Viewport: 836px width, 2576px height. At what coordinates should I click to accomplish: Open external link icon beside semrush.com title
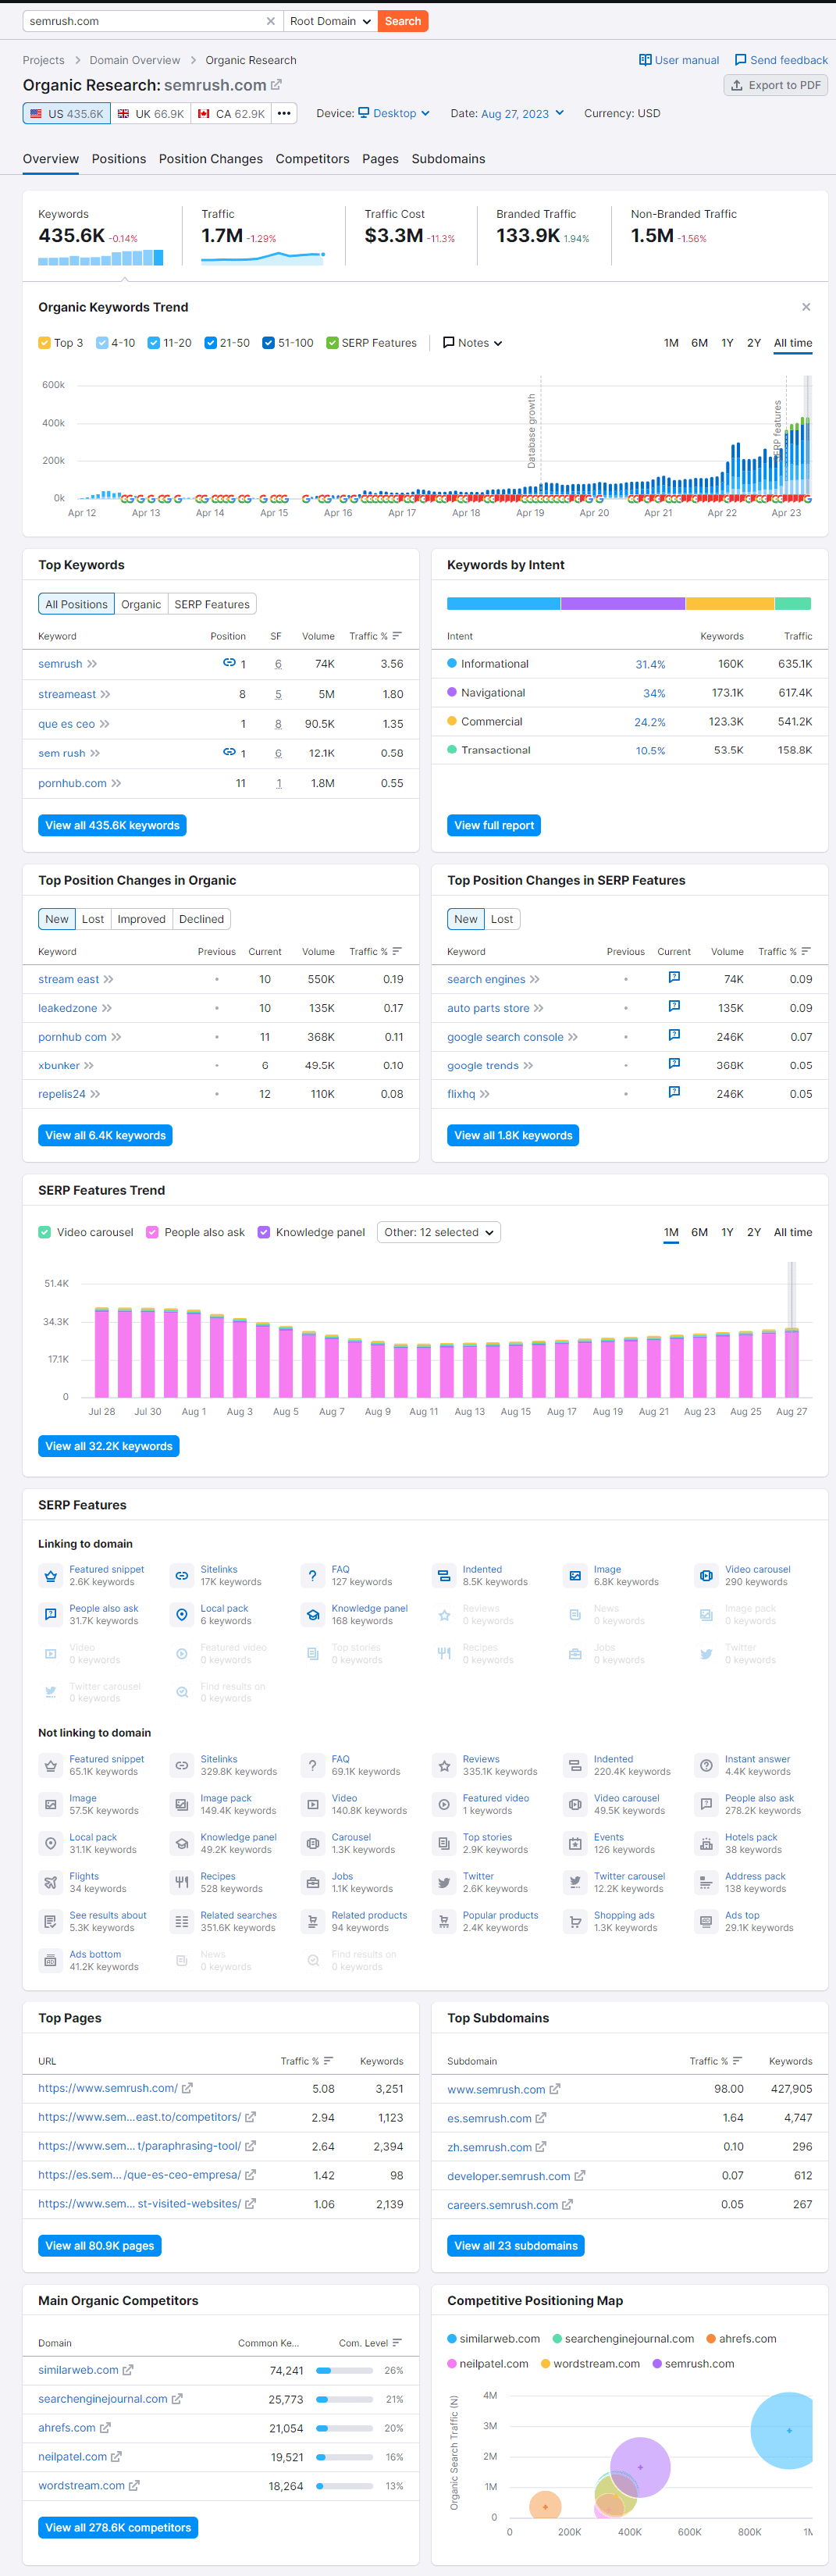(277, 85)
